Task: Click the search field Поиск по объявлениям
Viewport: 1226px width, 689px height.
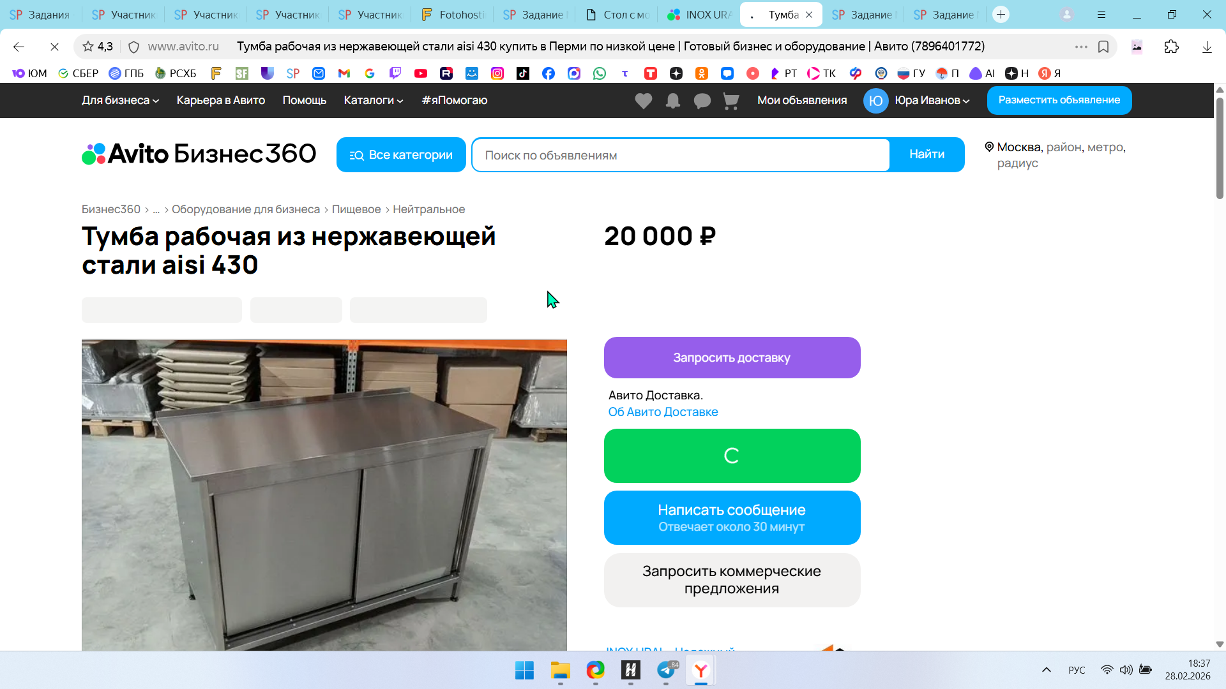Action: (680, 155)
